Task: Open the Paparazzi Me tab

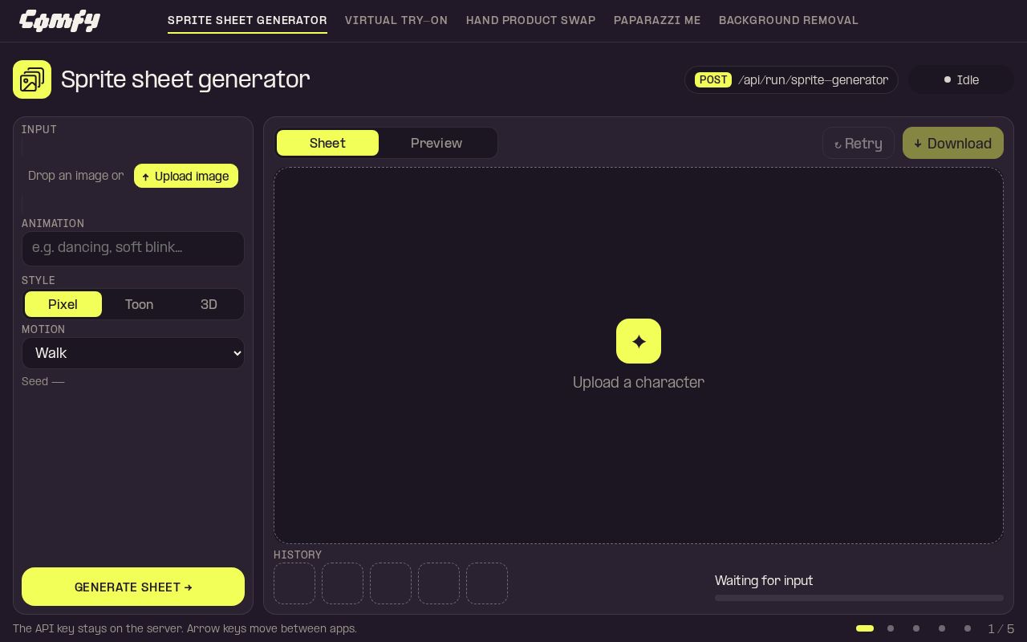Action: 657,20
